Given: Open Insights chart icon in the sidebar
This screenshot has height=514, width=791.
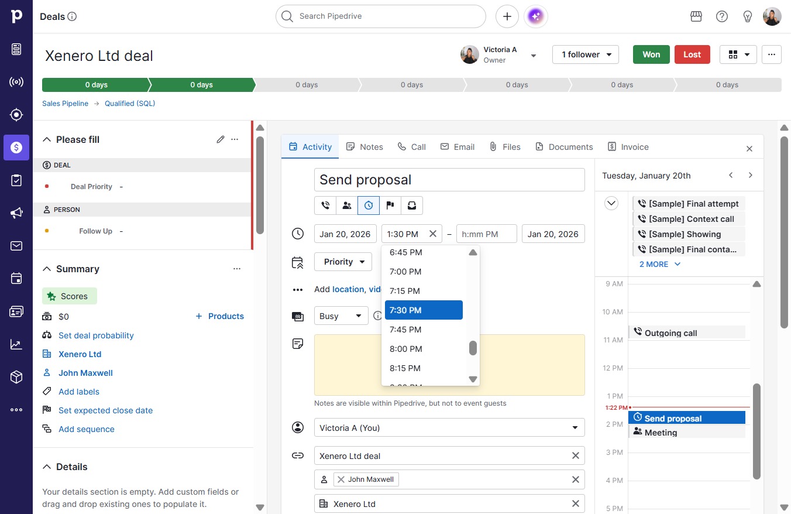Looking at the screenshot, I should point(16,344).
